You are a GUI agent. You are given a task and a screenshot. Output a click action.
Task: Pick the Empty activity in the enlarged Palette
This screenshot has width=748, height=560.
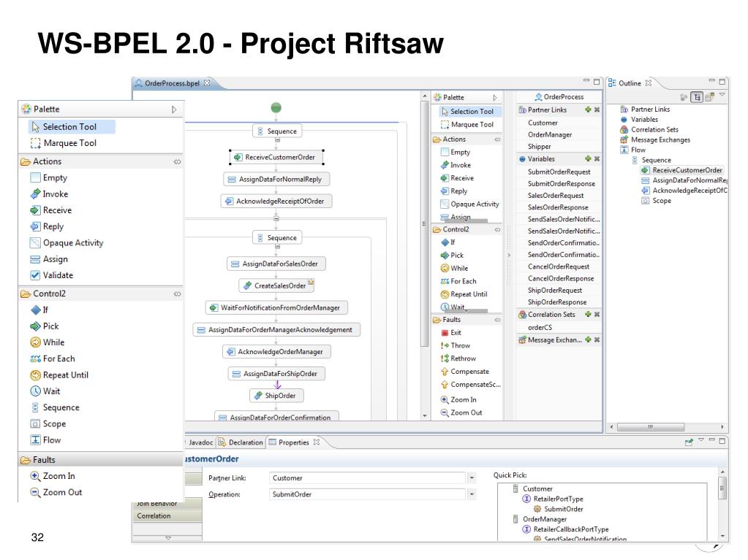tap(49, 177)
